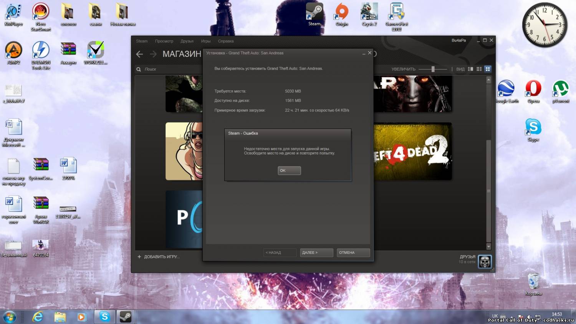This screenshot has height=324, width=576.
Task: Open Skype from the taskbar
Action: coord(104,317)
